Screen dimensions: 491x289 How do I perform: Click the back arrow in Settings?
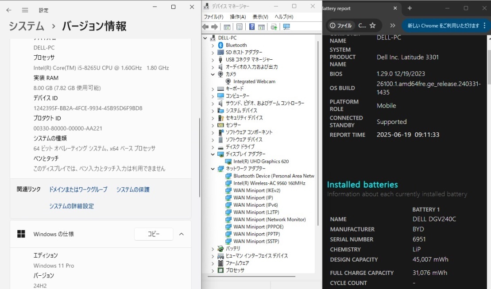click(x=10, y=9)
